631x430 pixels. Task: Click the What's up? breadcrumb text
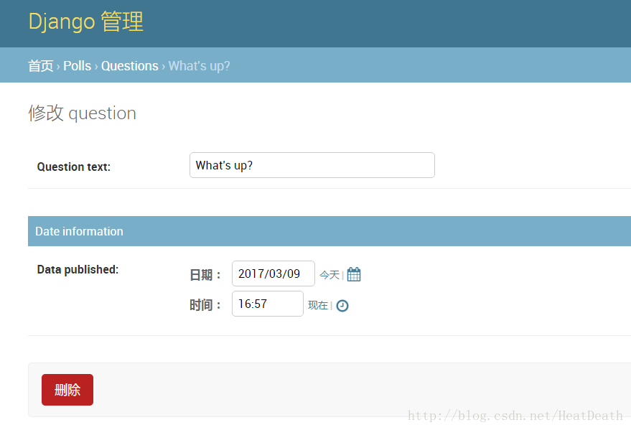(199, 65)
